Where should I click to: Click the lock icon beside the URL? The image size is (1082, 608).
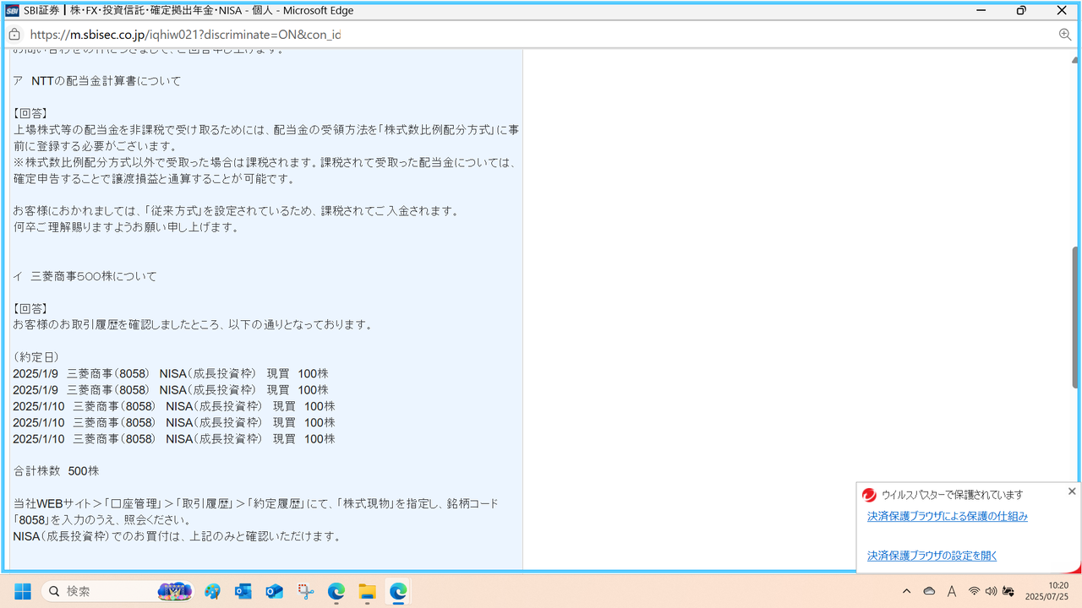tap(14, 35)
